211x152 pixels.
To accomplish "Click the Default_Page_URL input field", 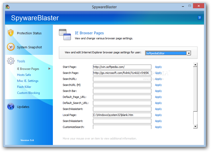I will pyautogui.click(x=122, y=97).
